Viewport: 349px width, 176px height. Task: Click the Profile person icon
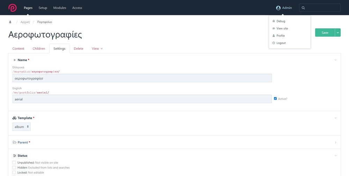(274, 36)
